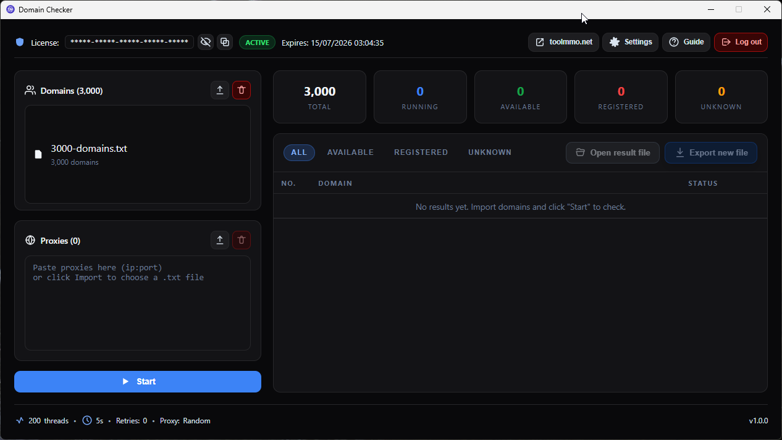Import proxies using the upload icon

(220, 240)
